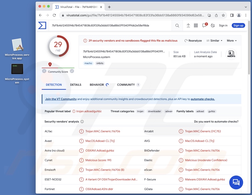The width and height of the screenshot is (252, 195).
Task: Open the chat support bubble
Action: pyautogui.click(x=236, y=183)
